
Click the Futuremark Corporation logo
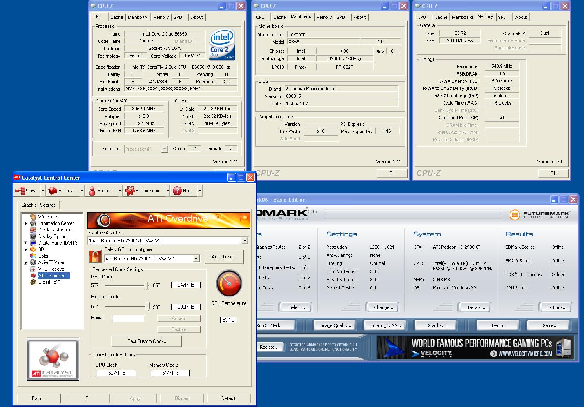tap(539, 214)
